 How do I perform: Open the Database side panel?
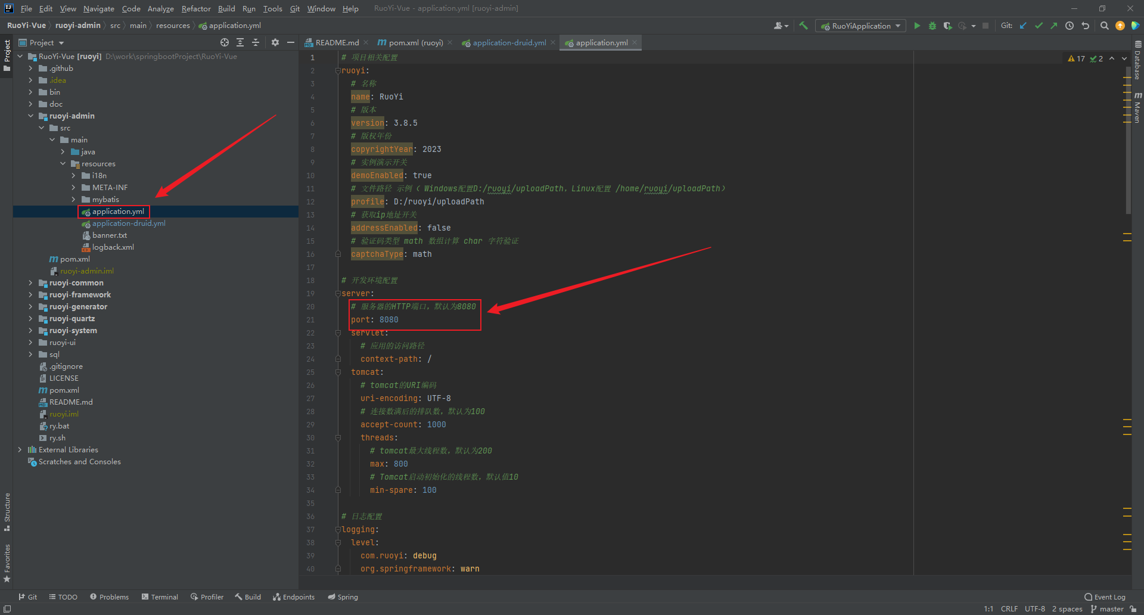1137,60
